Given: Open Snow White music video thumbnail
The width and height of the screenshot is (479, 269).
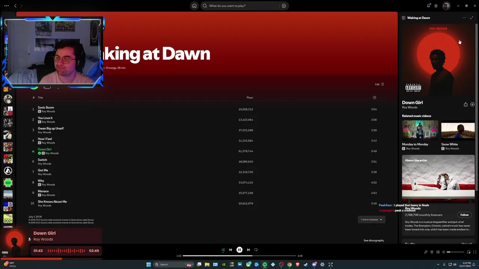Looking at the screenshot, I should 458,130.
